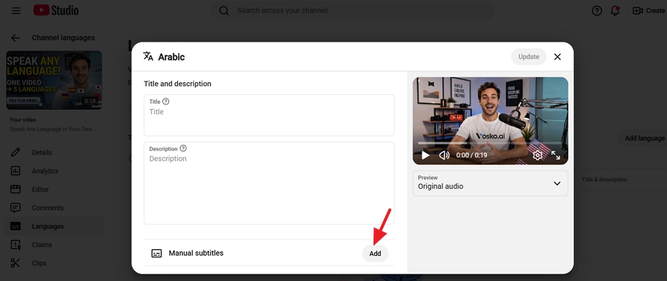Click the Analytics bar chart icon
This screenshot has height=281, width=667.
(16, 171)
